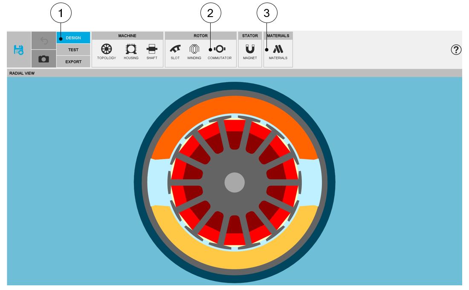
Task: Switch to the Design tab
Action: point(73,38)
